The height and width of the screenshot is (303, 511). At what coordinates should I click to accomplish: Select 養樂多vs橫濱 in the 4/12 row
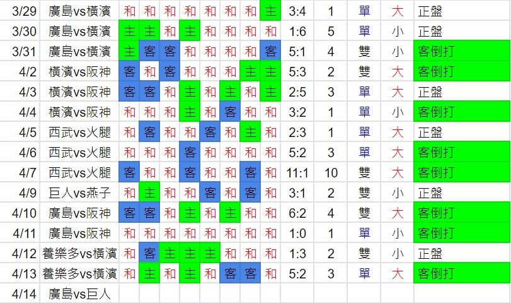click(x=79, y=254)
